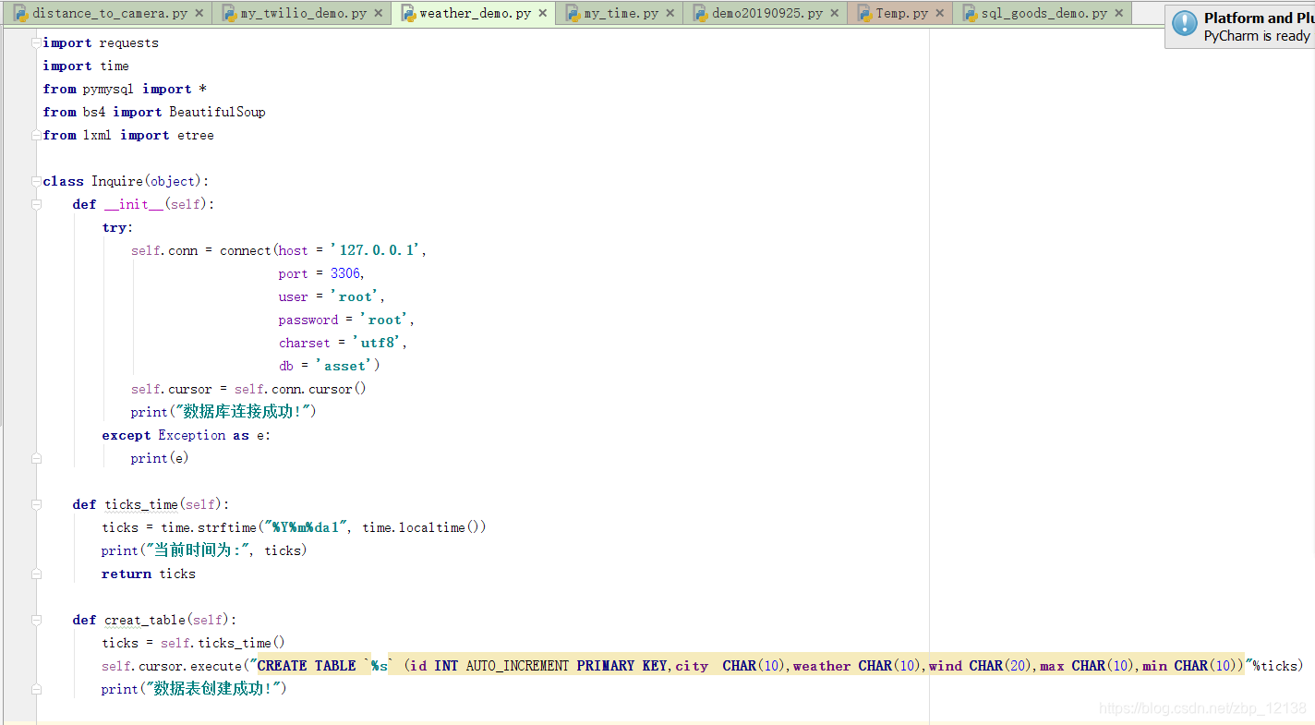The height and width of the screenshot is (725, 1315).
Task: Click 'self.cursor = self.conn.cursor()' line
Action: pyautogui.click(x=248, y=389)
